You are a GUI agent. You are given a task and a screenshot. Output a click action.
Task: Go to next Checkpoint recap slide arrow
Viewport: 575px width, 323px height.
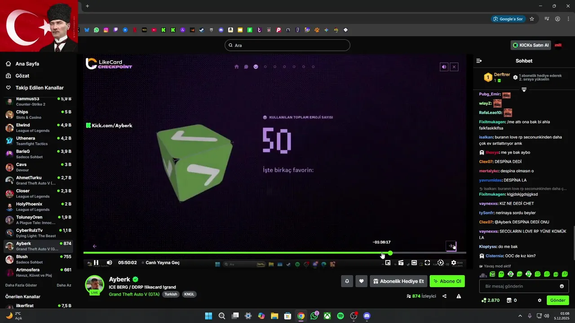tap(451, 246)
